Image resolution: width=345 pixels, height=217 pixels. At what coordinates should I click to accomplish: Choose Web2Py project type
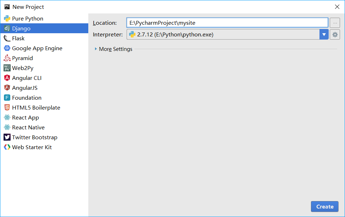pos(44,68)
